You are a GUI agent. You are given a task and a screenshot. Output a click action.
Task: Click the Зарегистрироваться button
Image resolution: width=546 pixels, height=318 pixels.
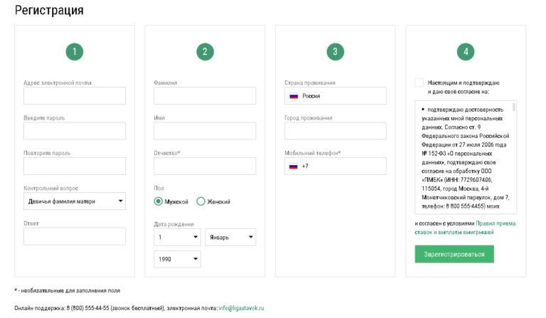pyautogui.click(x=454, y=254)
